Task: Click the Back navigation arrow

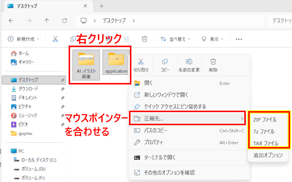Action: coord(11,20)
